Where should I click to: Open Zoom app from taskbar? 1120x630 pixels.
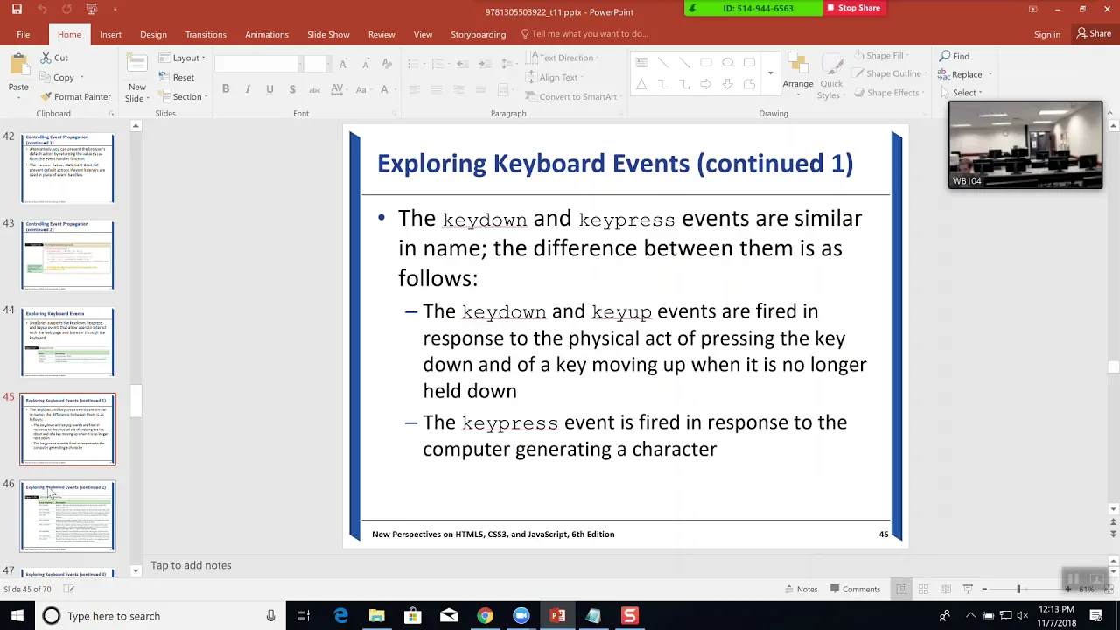click(521, 616)
